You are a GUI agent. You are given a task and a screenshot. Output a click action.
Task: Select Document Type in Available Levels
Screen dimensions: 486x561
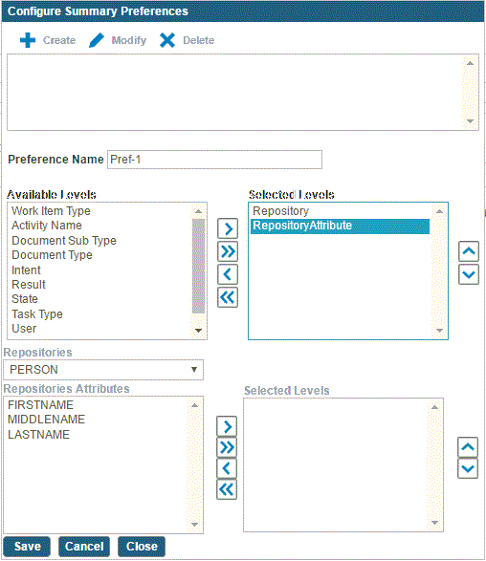point(53,255)
